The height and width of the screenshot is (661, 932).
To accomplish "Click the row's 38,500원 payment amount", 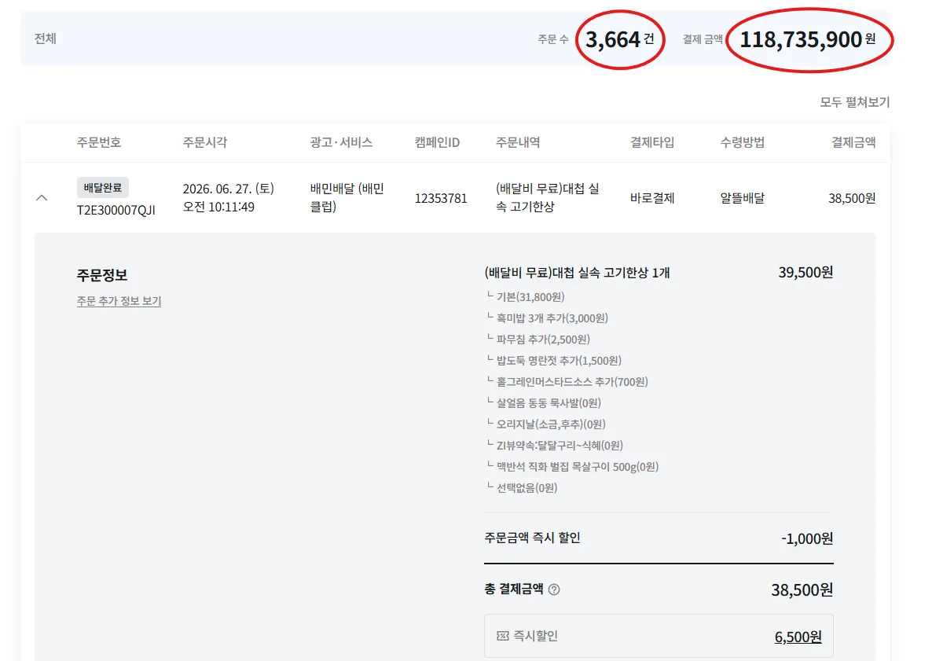I will (x=852, y=198).
